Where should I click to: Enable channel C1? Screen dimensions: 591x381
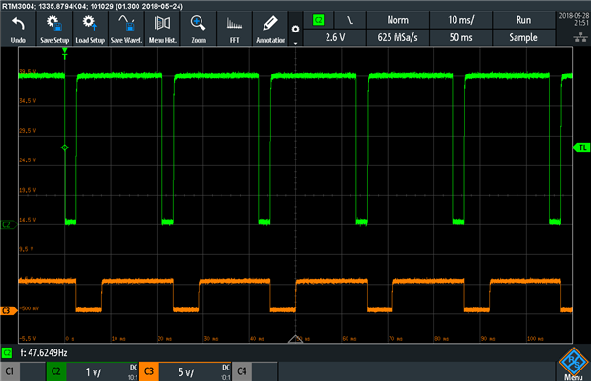tap(11, 371)
